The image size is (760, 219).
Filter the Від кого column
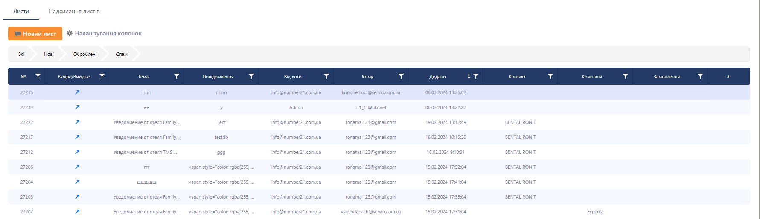click(326, 76)
